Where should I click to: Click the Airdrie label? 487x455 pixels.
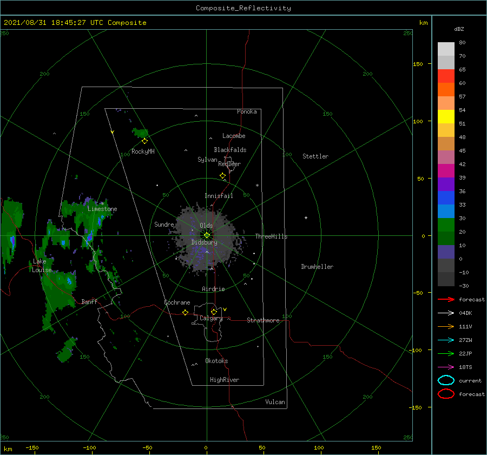[x=213, y=289]
